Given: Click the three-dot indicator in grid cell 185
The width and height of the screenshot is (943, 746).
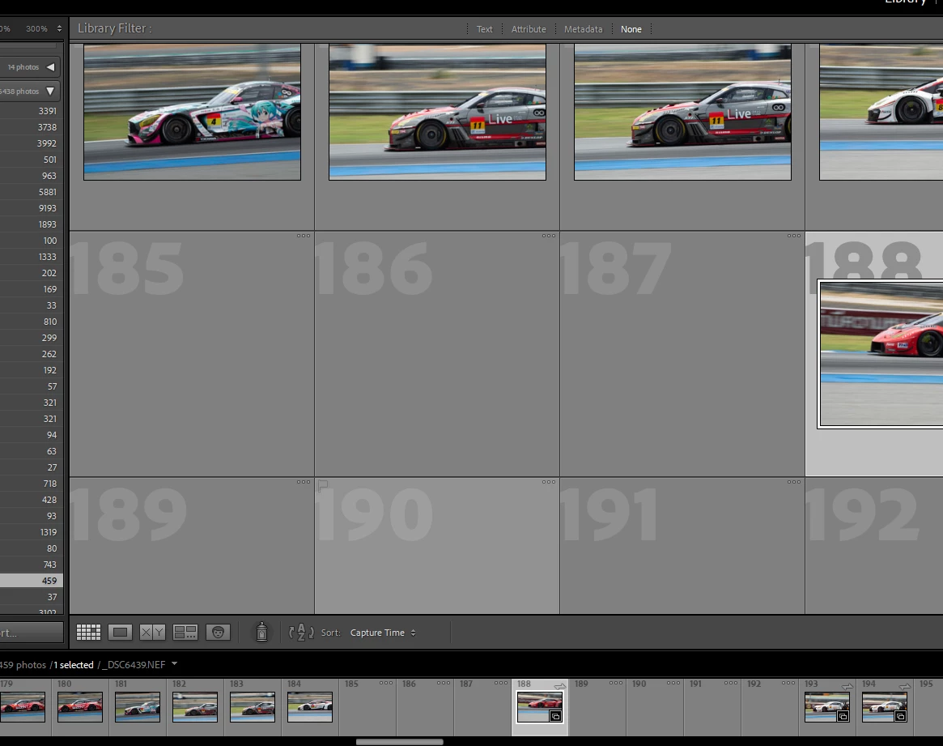Looking at the screenshot, I should (x=304, y=236).
